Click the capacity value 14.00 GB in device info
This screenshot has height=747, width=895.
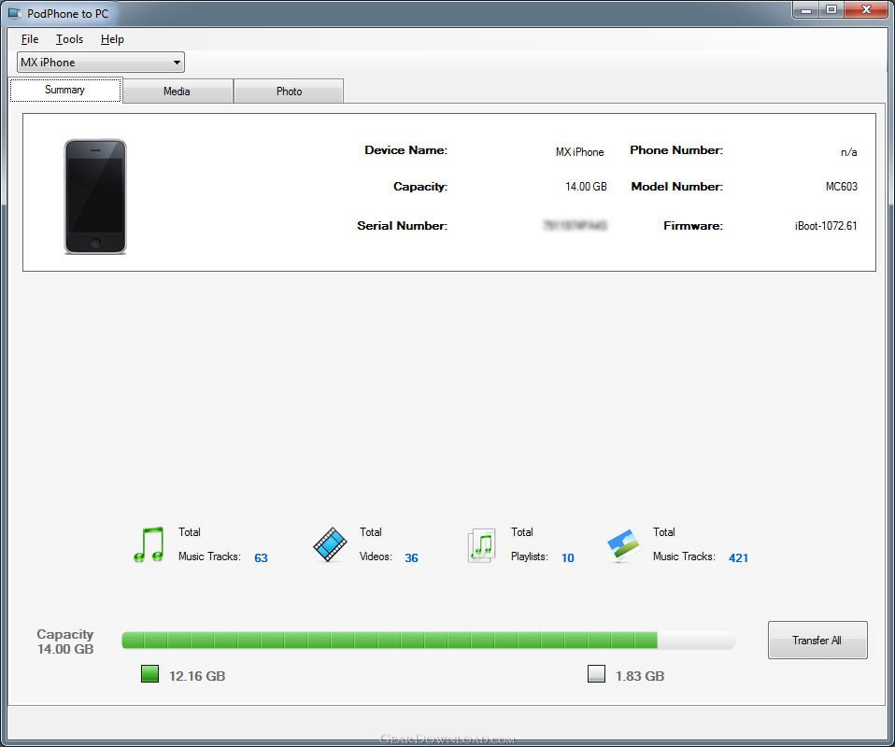tap(586, 186)
